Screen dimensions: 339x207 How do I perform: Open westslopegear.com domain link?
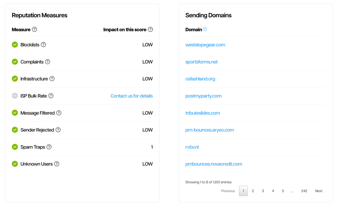coord(205,45)
